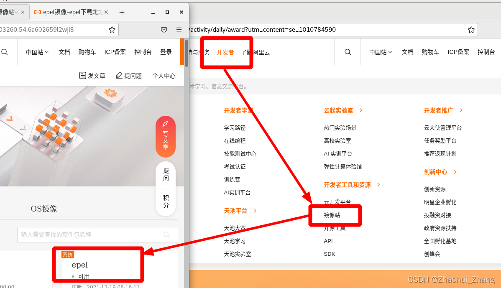Open 投融资对接 link
The width and height of the screenshot is (501, 288).
click(x=437, y=215)
